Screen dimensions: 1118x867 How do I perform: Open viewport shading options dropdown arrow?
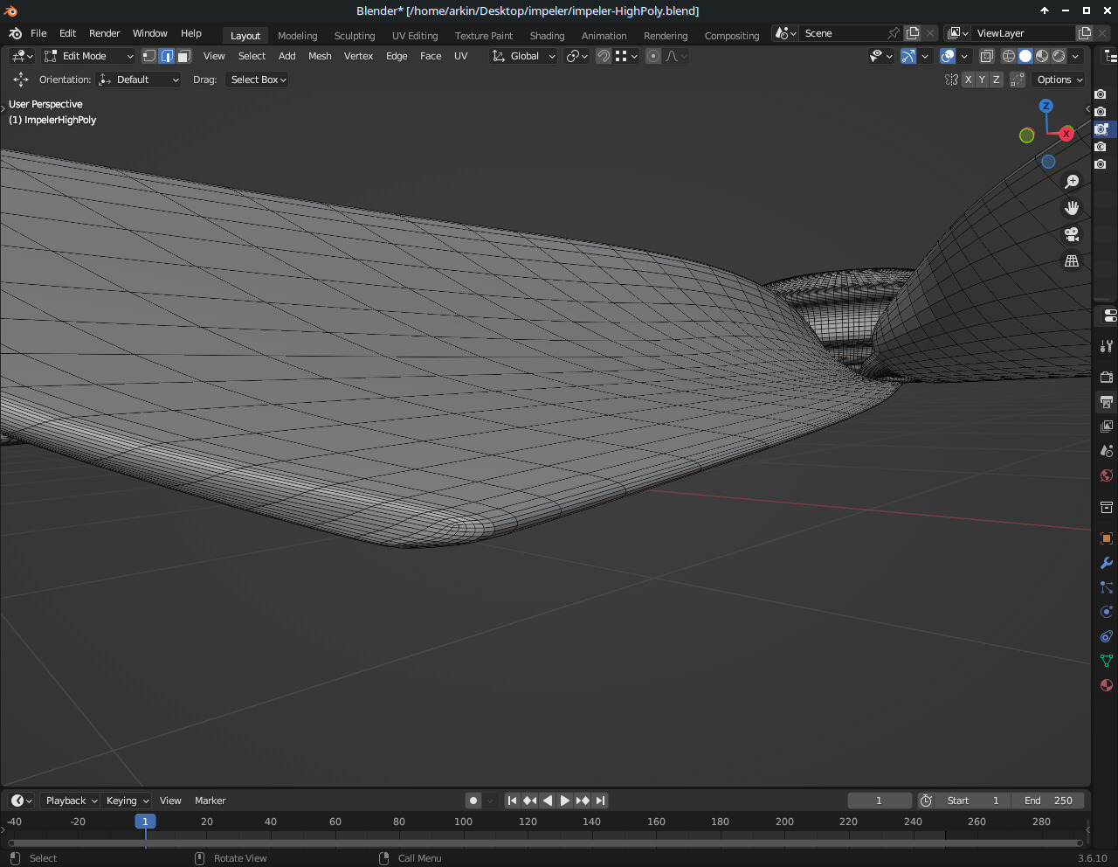1076,56
